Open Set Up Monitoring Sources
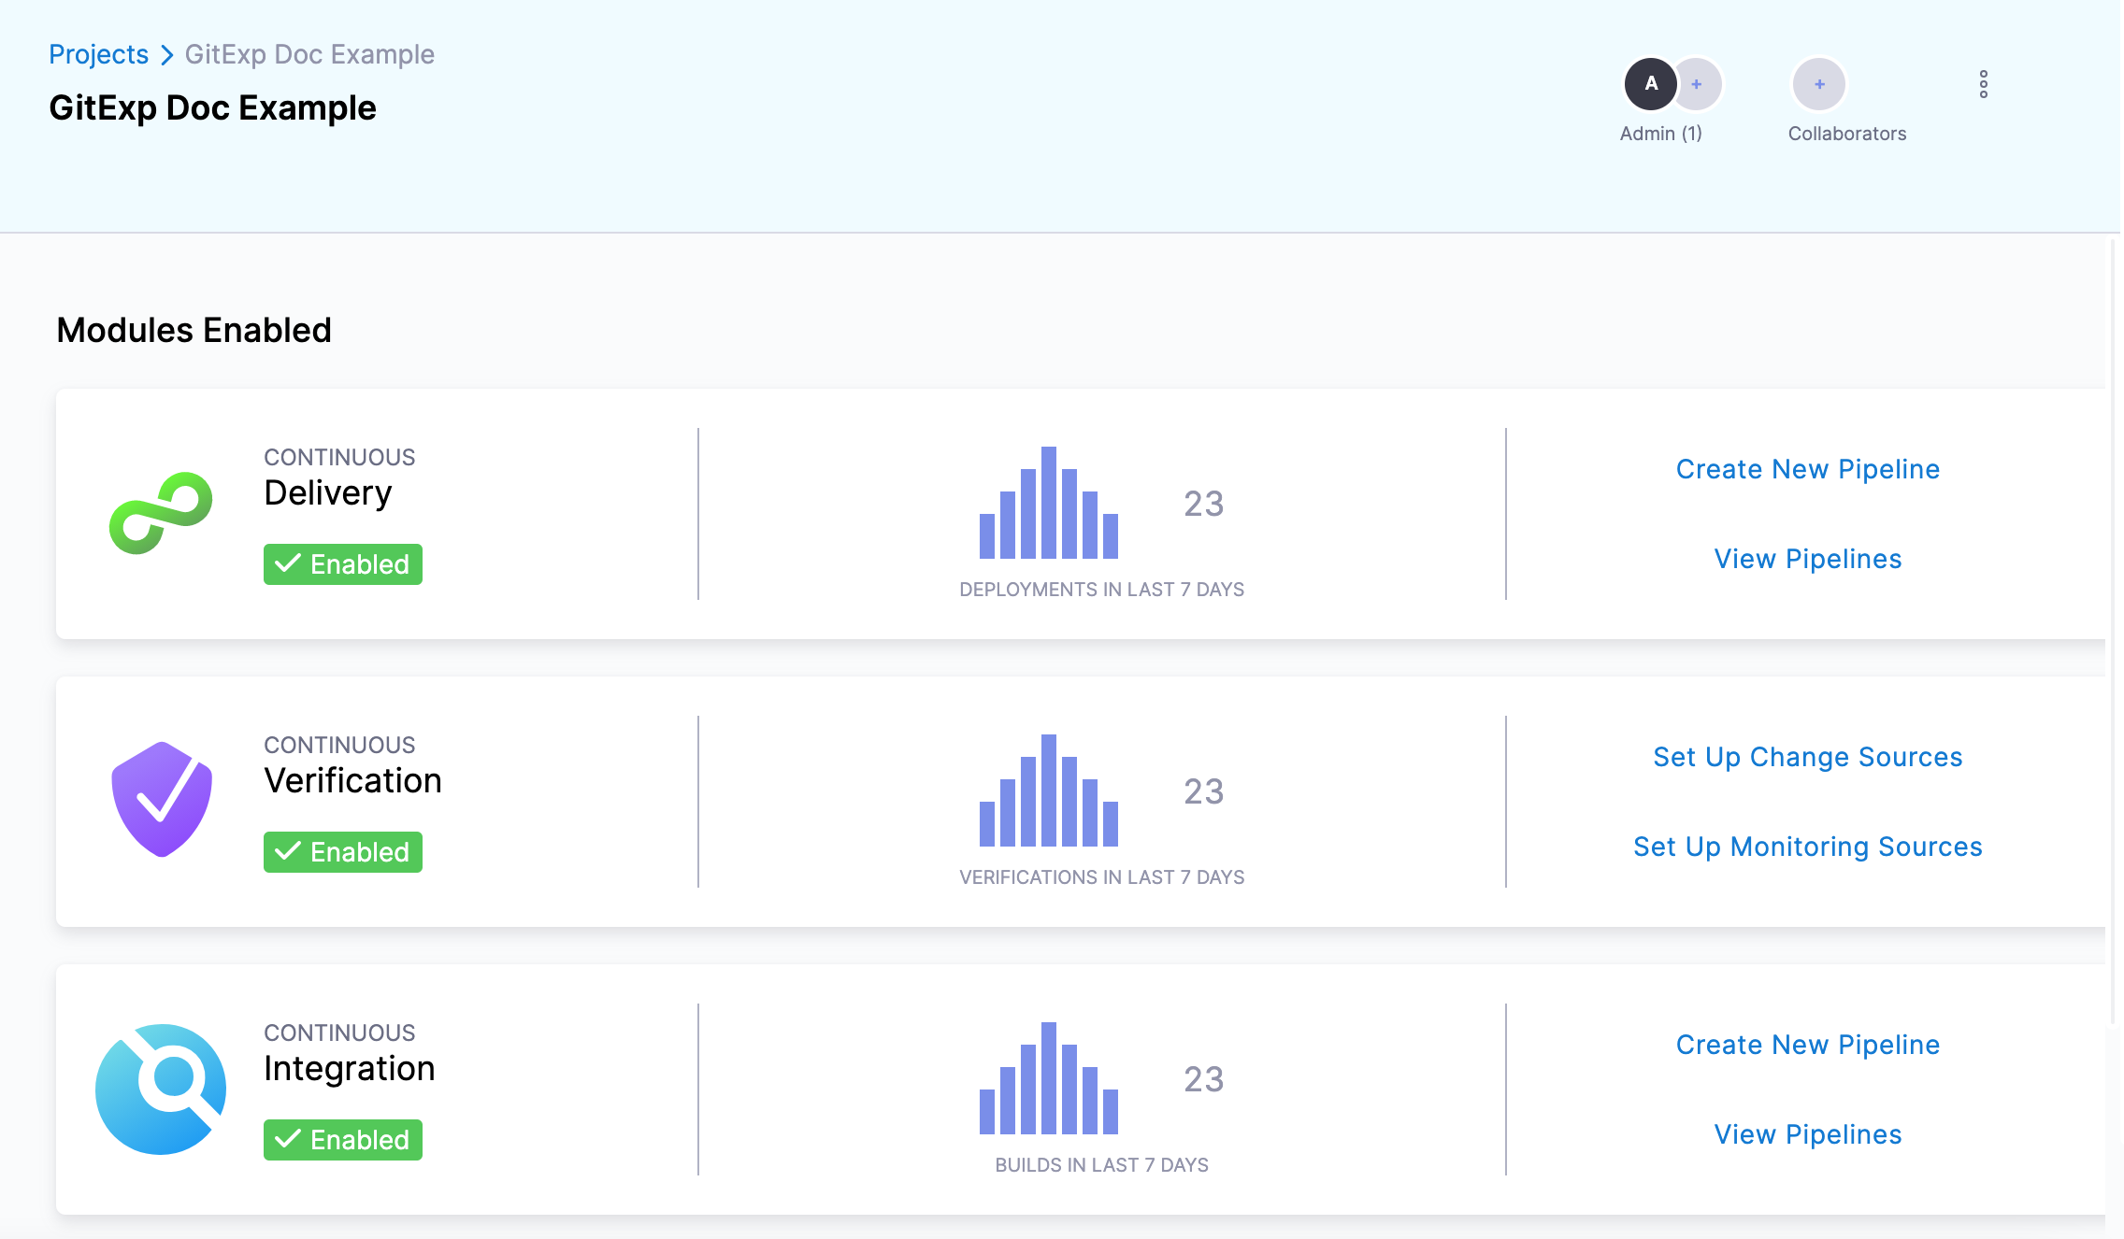Viewport: 2124px width, 1239px height. pos(1808,847)
